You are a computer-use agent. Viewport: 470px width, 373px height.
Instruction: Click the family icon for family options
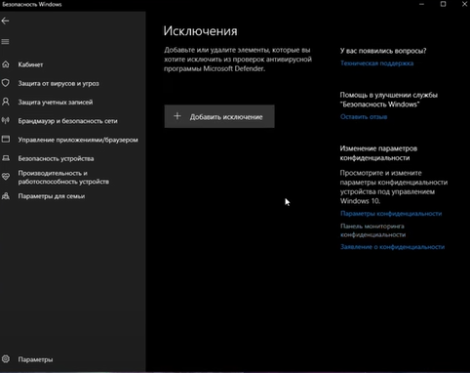pos(6,196)
